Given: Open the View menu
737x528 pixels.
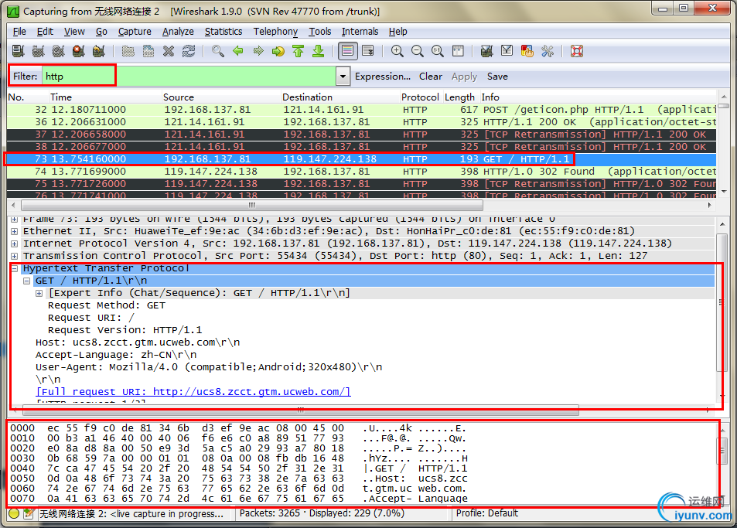Looking at the screenshot, I should tap(74, 32).
